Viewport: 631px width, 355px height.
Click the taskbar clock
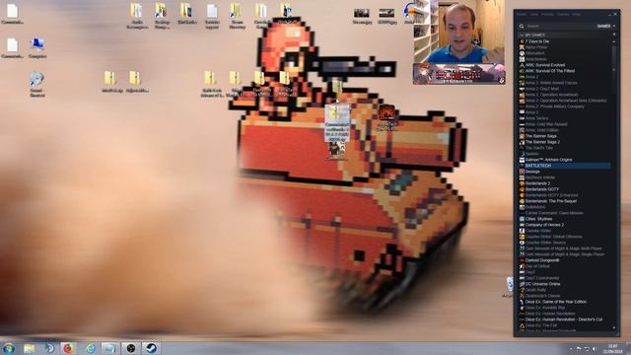pos(613,348)
